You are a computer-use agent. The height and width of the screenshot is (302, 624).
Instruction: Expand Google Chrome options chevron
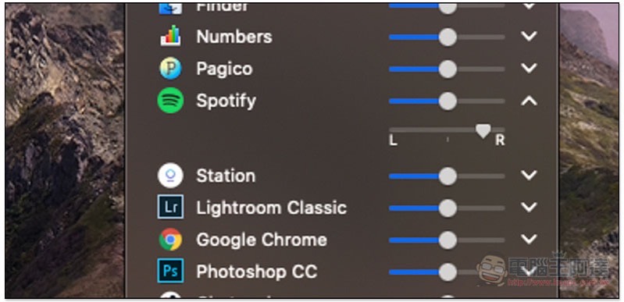tap(529, 239)
